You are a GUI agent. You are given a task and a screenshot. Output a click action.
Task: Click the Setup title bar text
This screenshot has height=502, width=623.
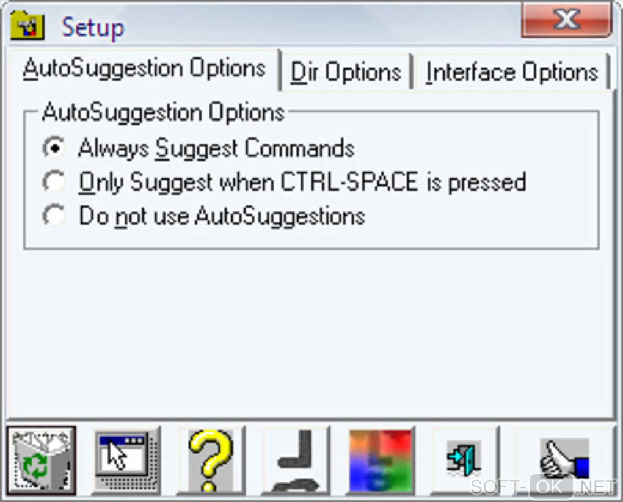93,27
